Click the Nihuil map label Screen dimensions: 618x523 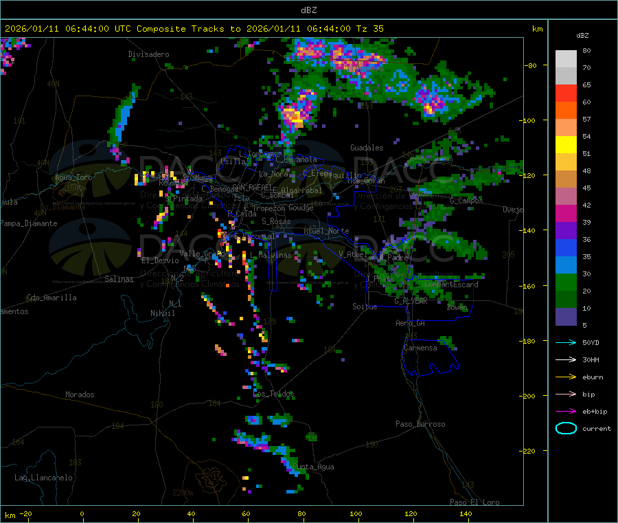coord(162,313)
